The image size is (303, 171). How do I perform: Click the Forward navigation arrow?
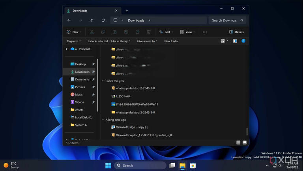click(80, 20)
